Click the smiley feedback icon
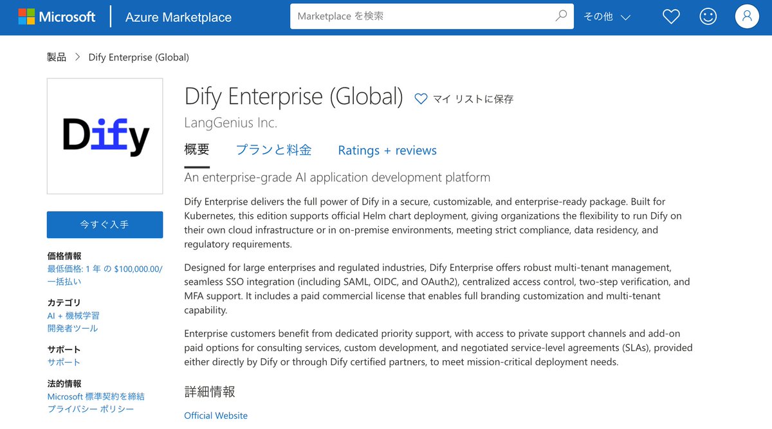Image resolution: width=772 pixels, height=429 pixels. pyautogui.click(x=708, y=17)
